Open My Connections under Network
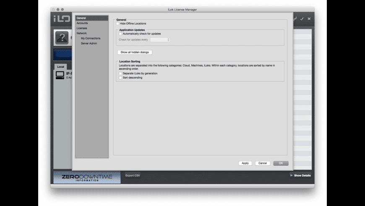This screenshot has height=206, width=365. [x=91, y=38]
